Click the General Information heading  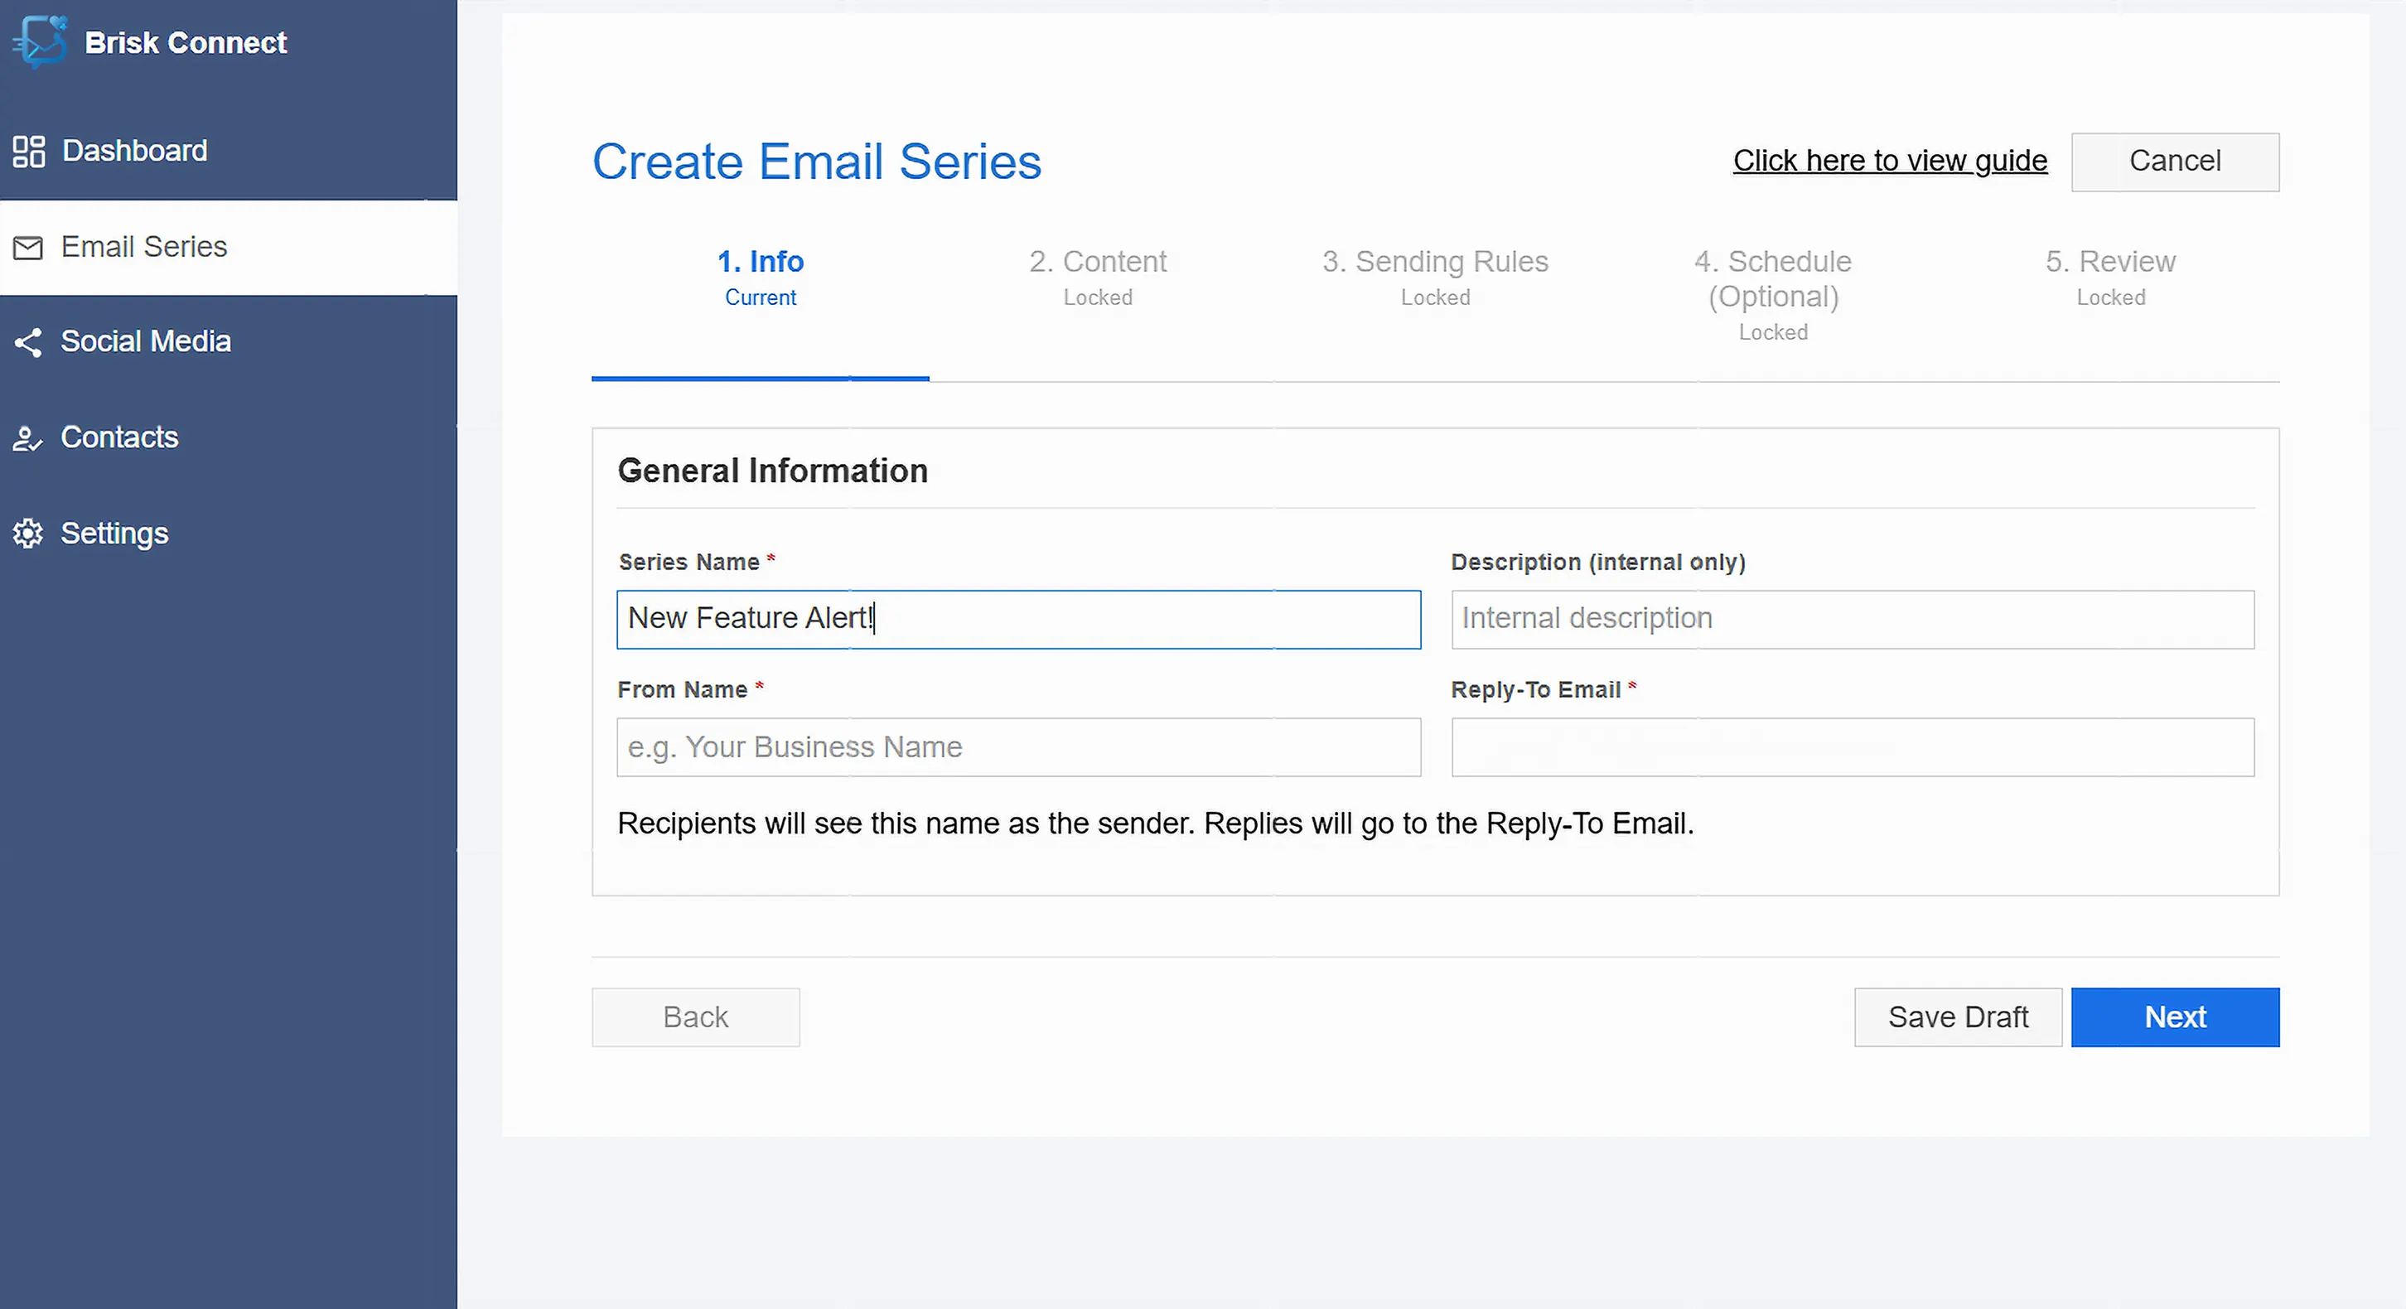coord(772,471)
